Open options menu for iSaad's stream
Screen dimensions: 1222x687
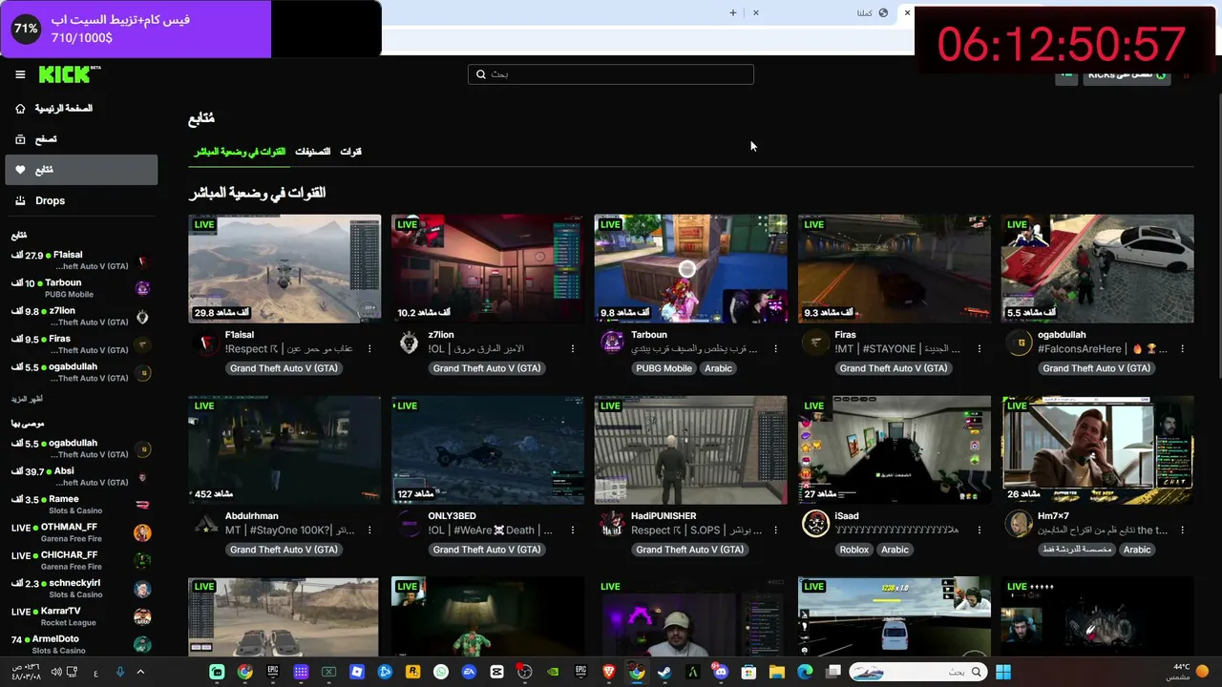(979, 531)
